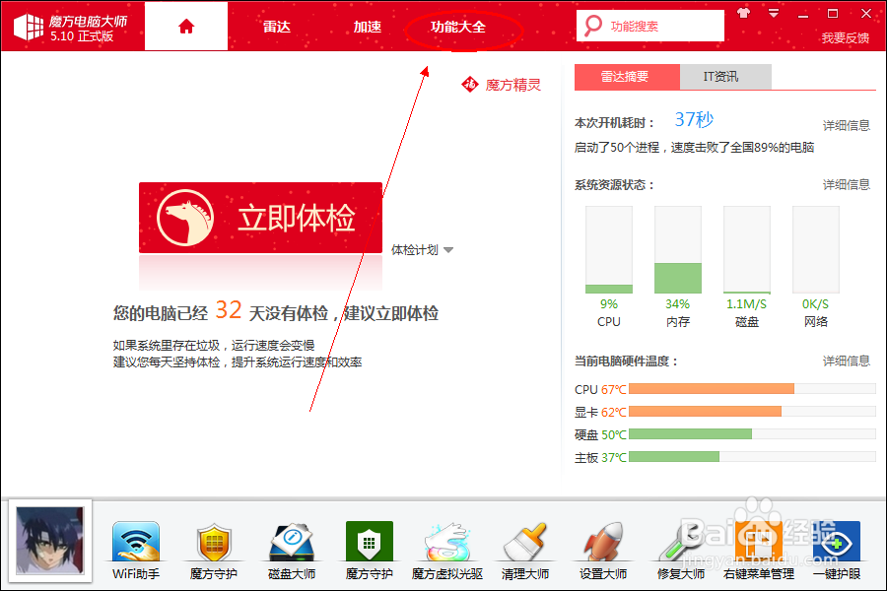
Task: Launch 修复大师 wrench tool
Action: pyautogui.click(x=680, y=550)
